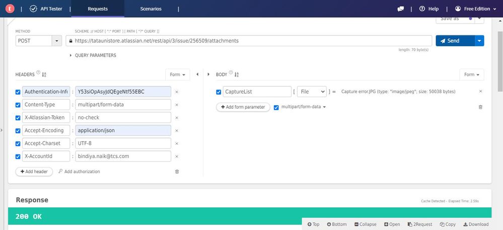Collapse the headers panel left arrow
This screenshot has width=503, height=230.
tap(197, 74)
